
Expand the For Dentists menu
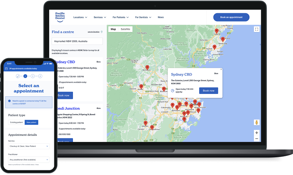(x=143, y=17)
